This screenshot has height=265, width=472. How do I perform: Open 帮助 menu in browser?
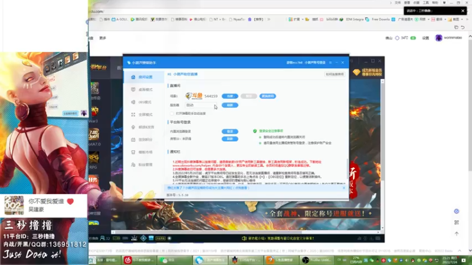tap(435, 3)
